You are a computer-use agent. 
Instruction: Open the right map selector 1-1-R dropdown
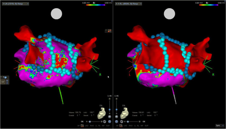128,4
